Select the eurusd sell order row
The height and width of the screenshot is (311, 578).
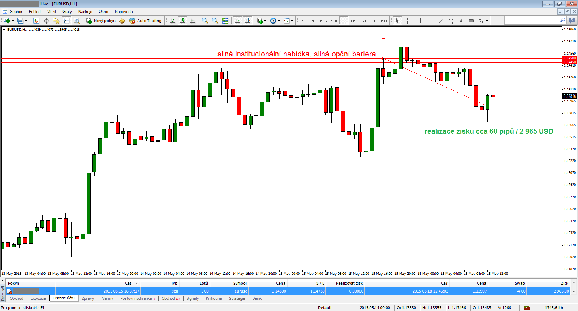coord(288,291)
